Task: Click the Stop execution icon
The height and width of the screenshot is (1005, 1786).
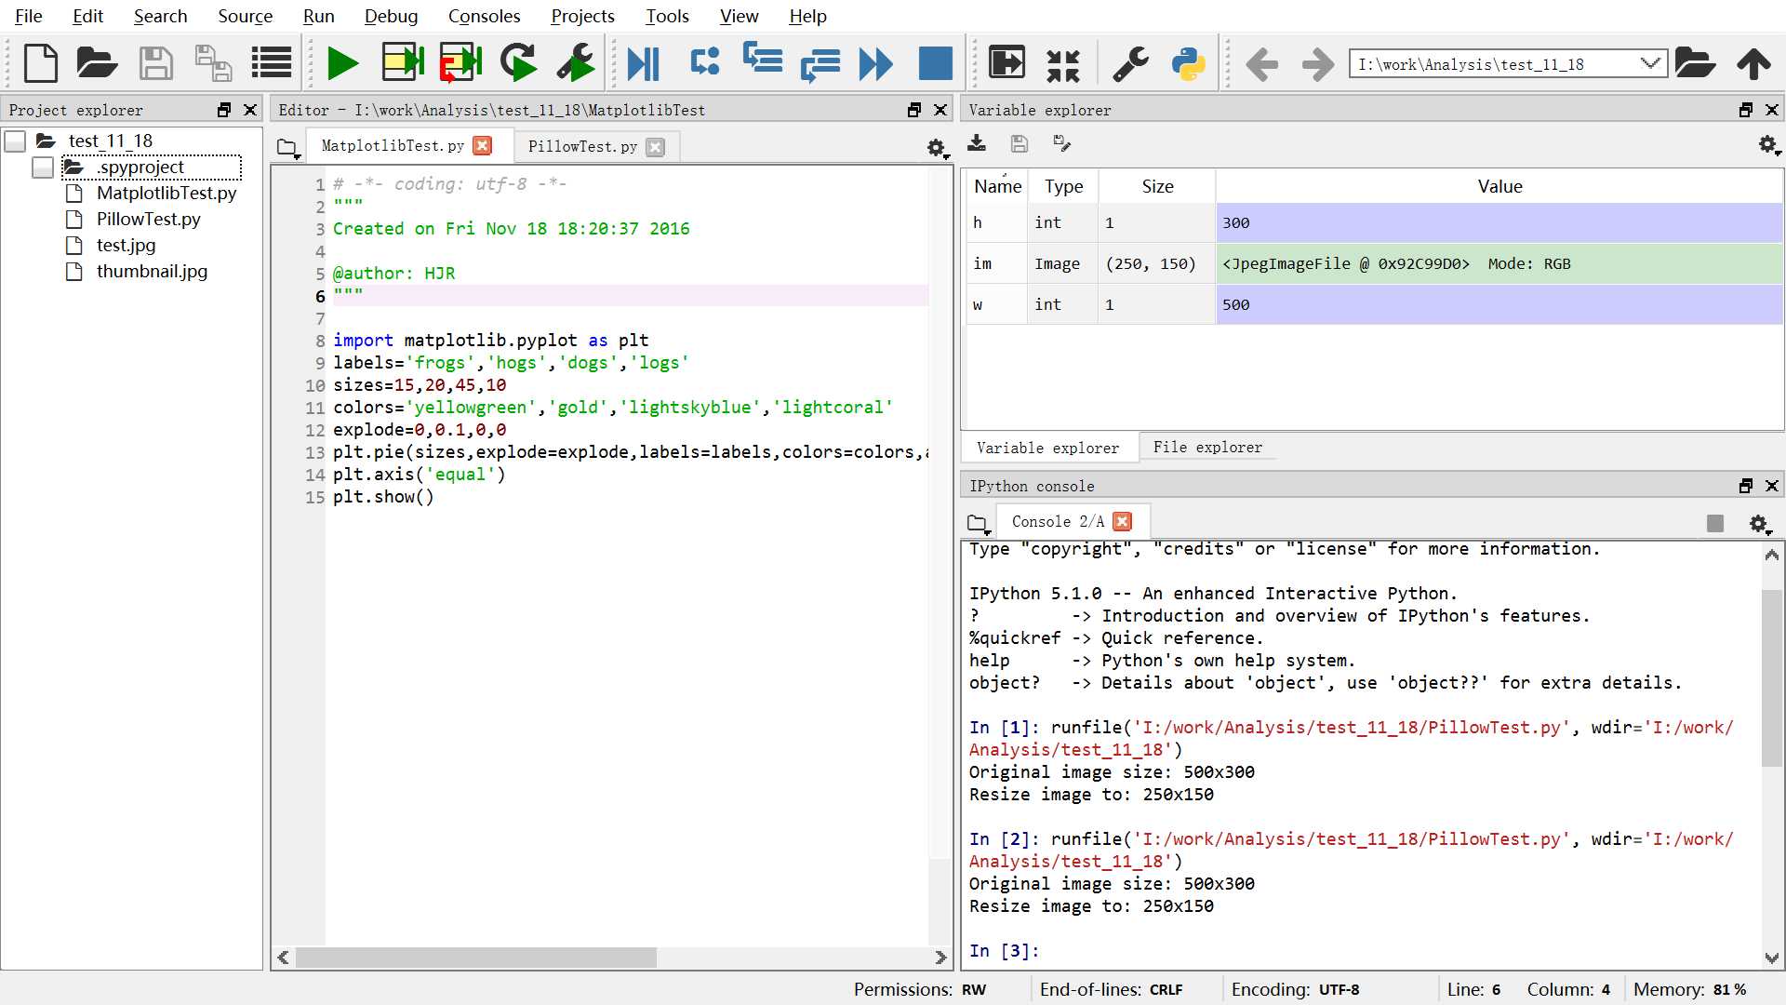Action: click(935, 62)
